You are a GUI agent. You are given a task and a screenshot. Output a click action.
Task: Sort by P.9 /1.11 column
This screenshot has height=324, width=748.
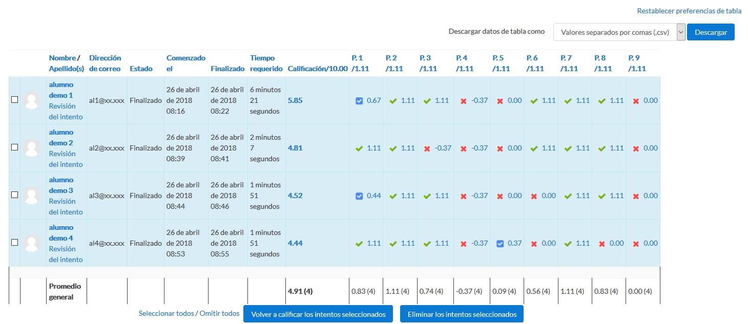(637, 63)
